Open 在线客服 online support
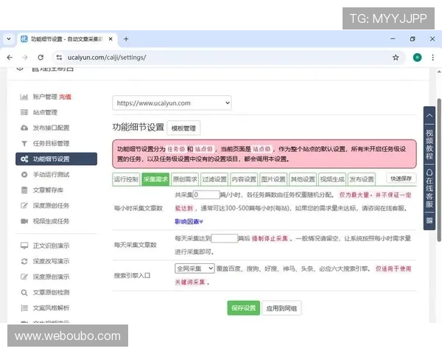The image size is (442, 354). (x=429, y=189)
